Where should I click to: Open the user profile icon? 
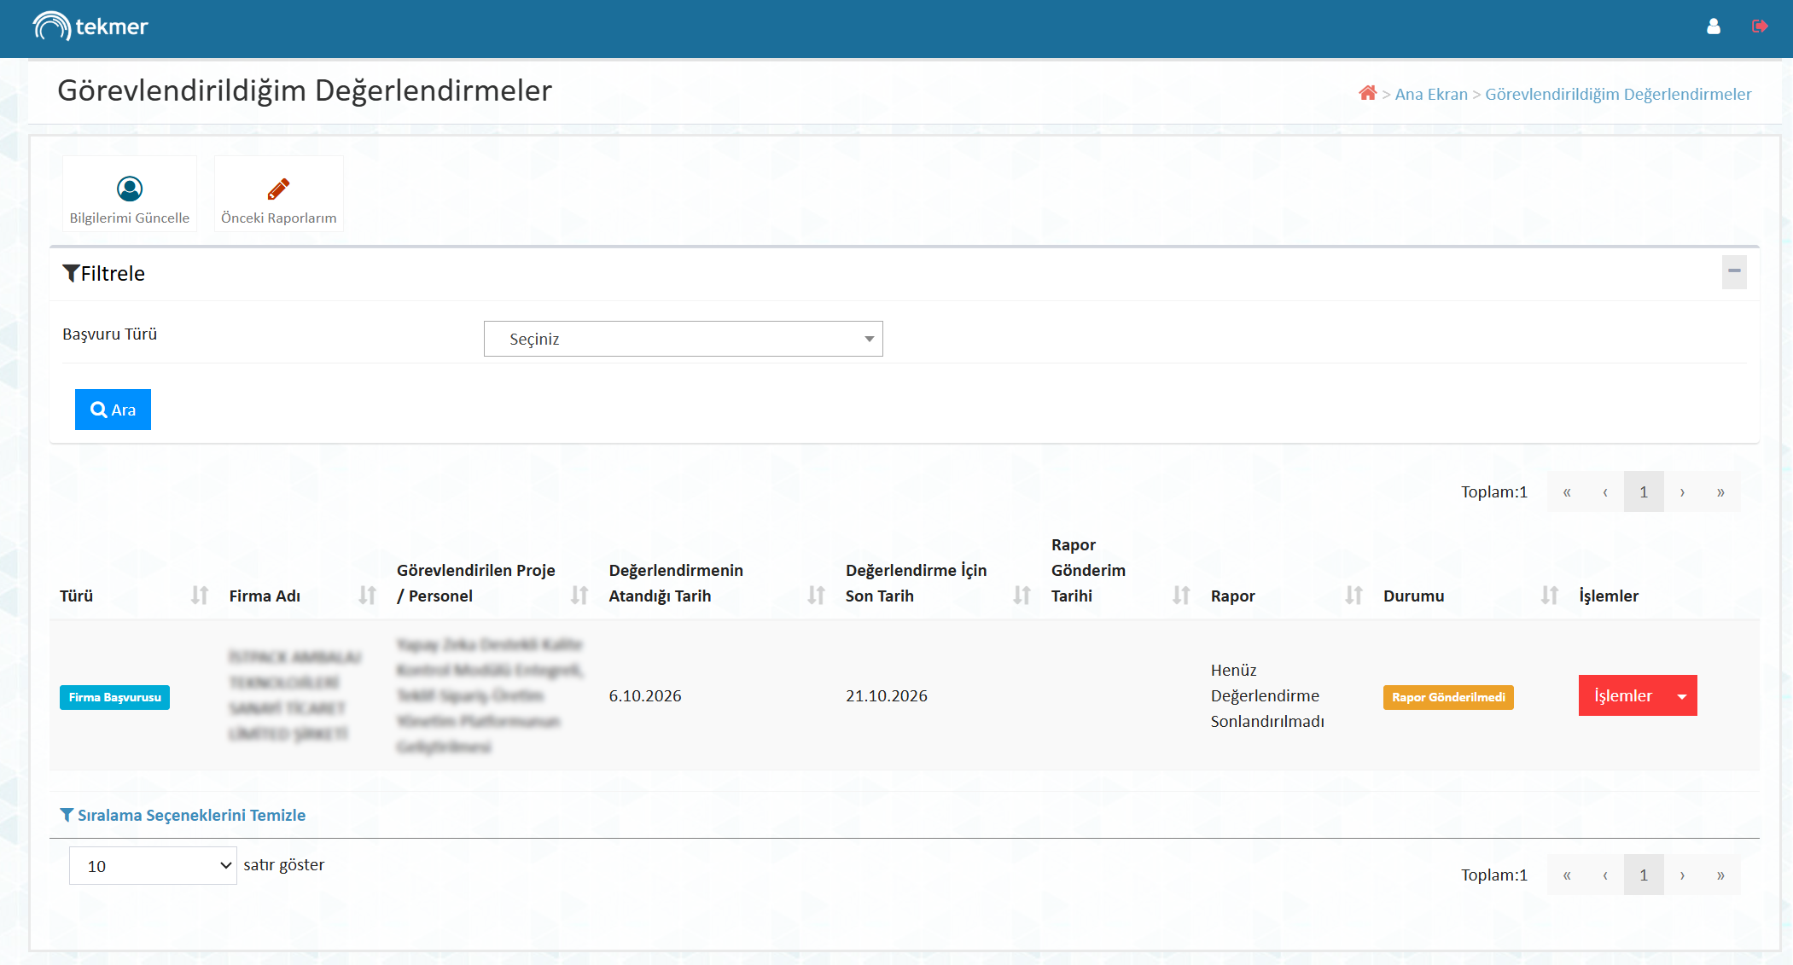coord(1713,26)
